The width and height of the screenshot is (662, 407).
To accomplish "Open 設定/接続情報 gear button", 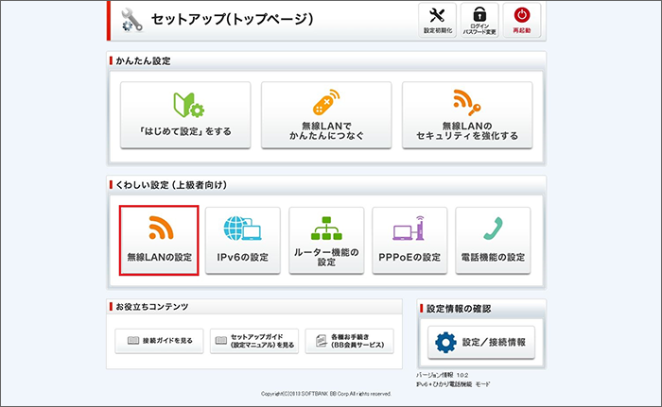I will point(480,342).
